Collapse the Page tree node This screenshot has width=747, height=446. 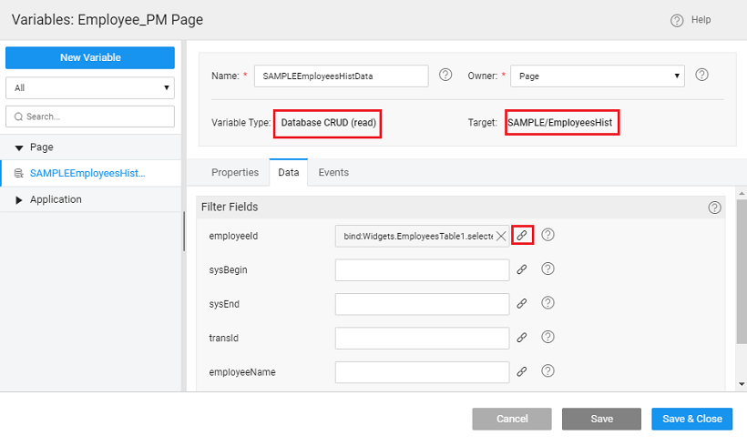(19, 147)
